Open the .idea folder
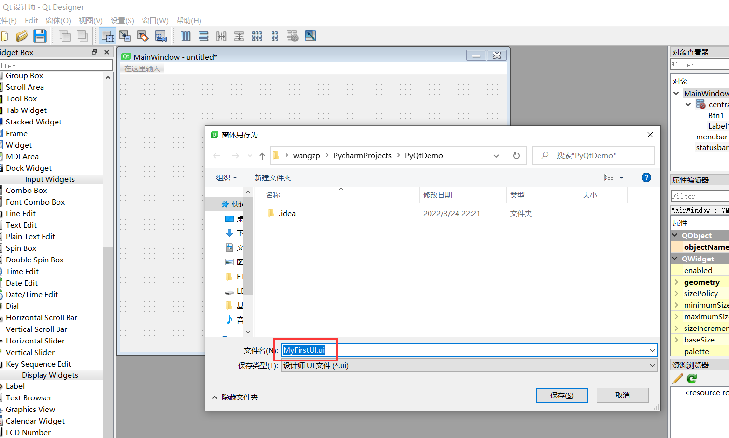The image size is (729, 438). pyautogui.click(x=287, y=213)
